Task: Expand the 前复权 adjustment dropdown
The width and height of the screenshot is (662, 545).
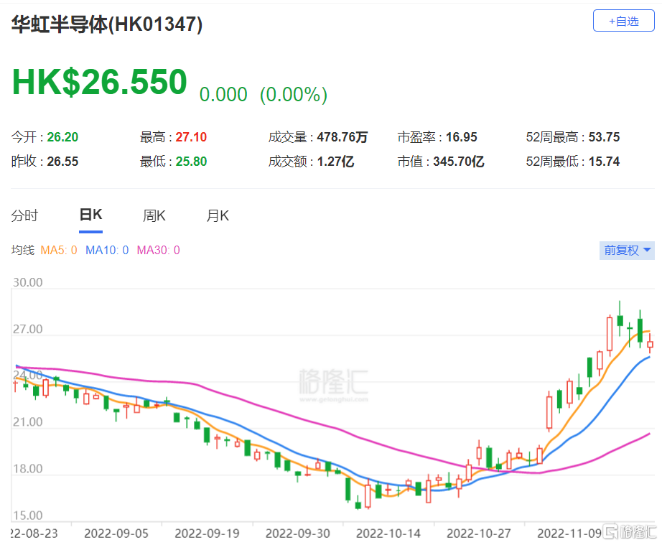Action: click(x=627, y=250)
